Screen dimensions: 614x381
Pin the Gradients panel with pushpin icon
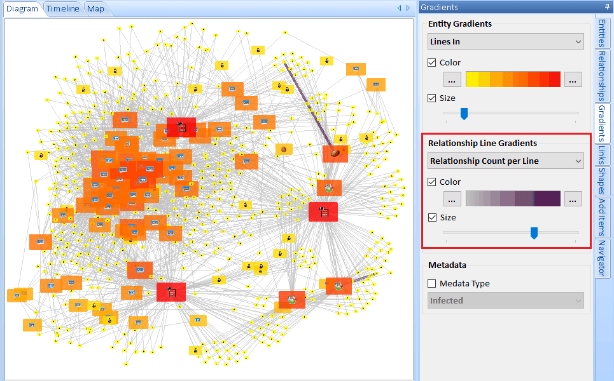tap(607, 7)
